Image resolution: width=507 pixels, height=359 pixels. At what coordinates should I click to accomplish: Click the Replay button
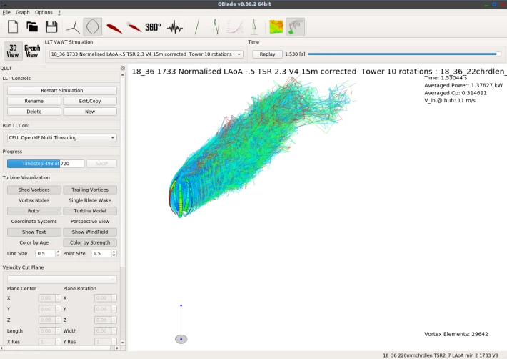[267, 54]
